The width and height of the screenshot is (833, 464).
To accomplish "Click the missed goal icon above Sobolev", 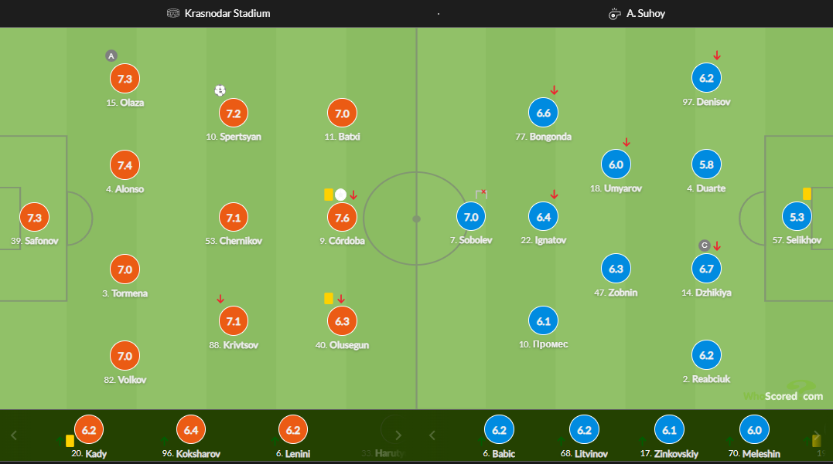I will (x=481, y=194).
